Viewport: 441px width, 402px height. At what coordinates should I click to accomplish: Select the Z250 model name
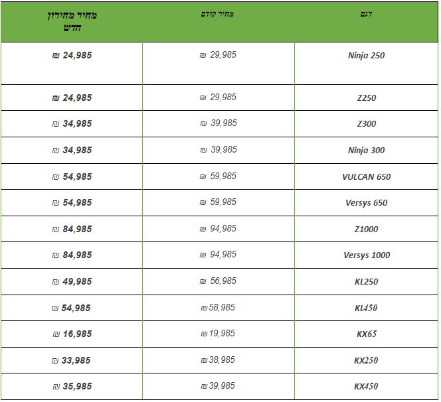[366, 98]
